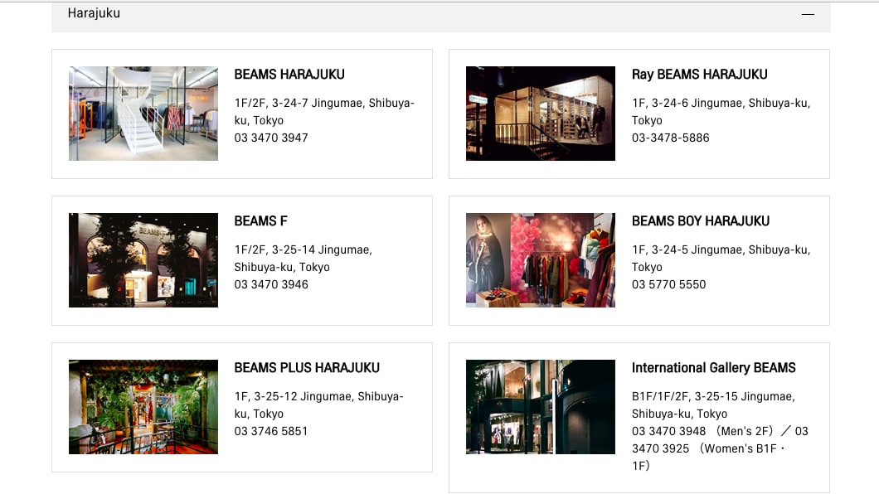This screenshot has height=494, width=879.
Task: Click phone number 03 3470 3946
Action: (x=271, y=284)
